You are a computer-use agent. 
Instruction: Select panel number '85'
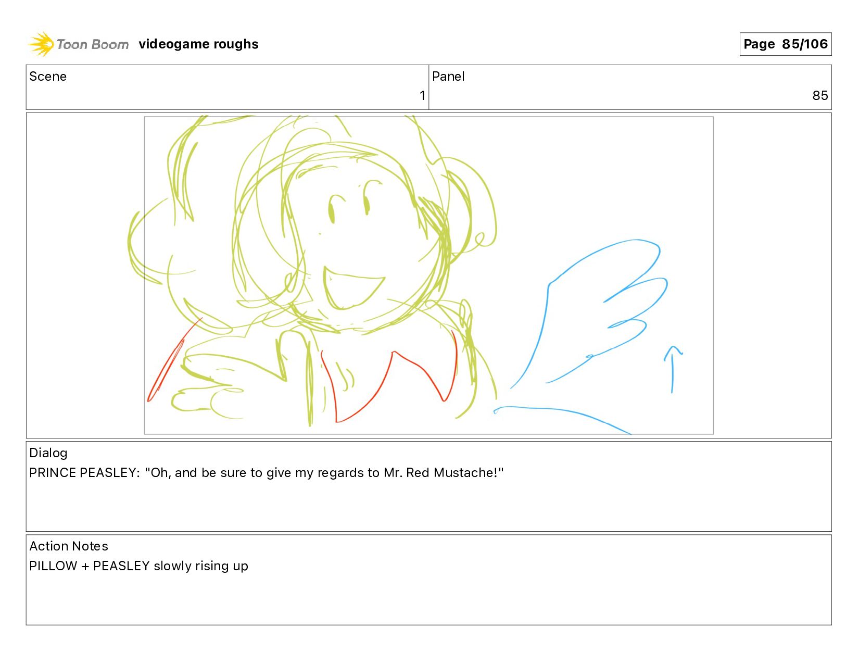click(820, 96)
